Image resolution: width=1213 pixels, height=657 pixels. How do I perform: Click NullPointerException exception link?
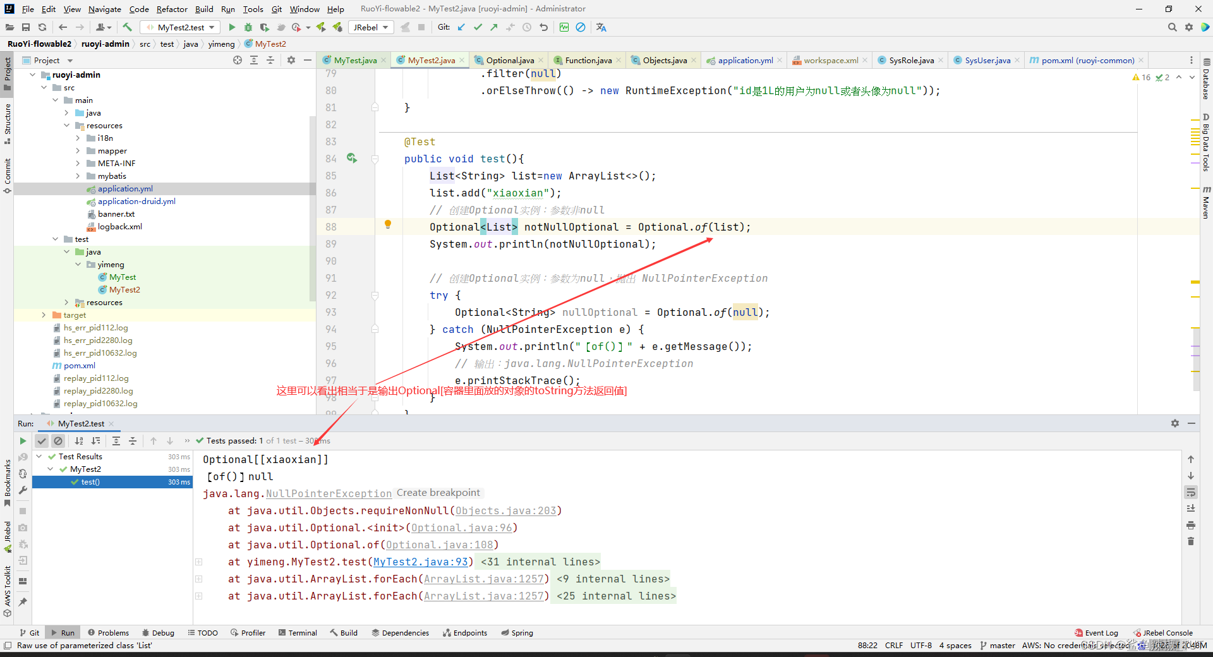pos(329,493)
